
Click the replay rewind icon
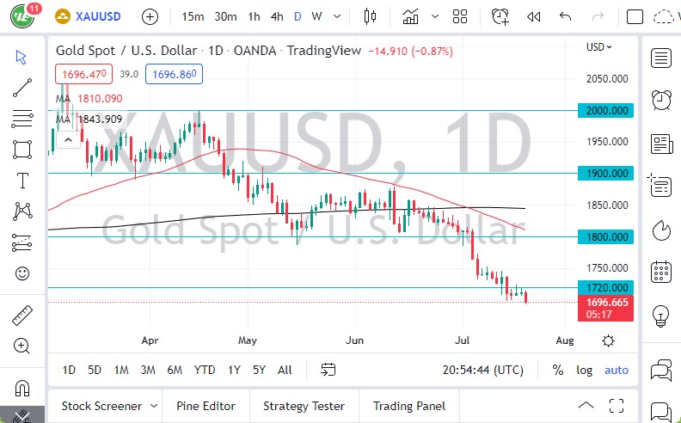pos(534,16)
